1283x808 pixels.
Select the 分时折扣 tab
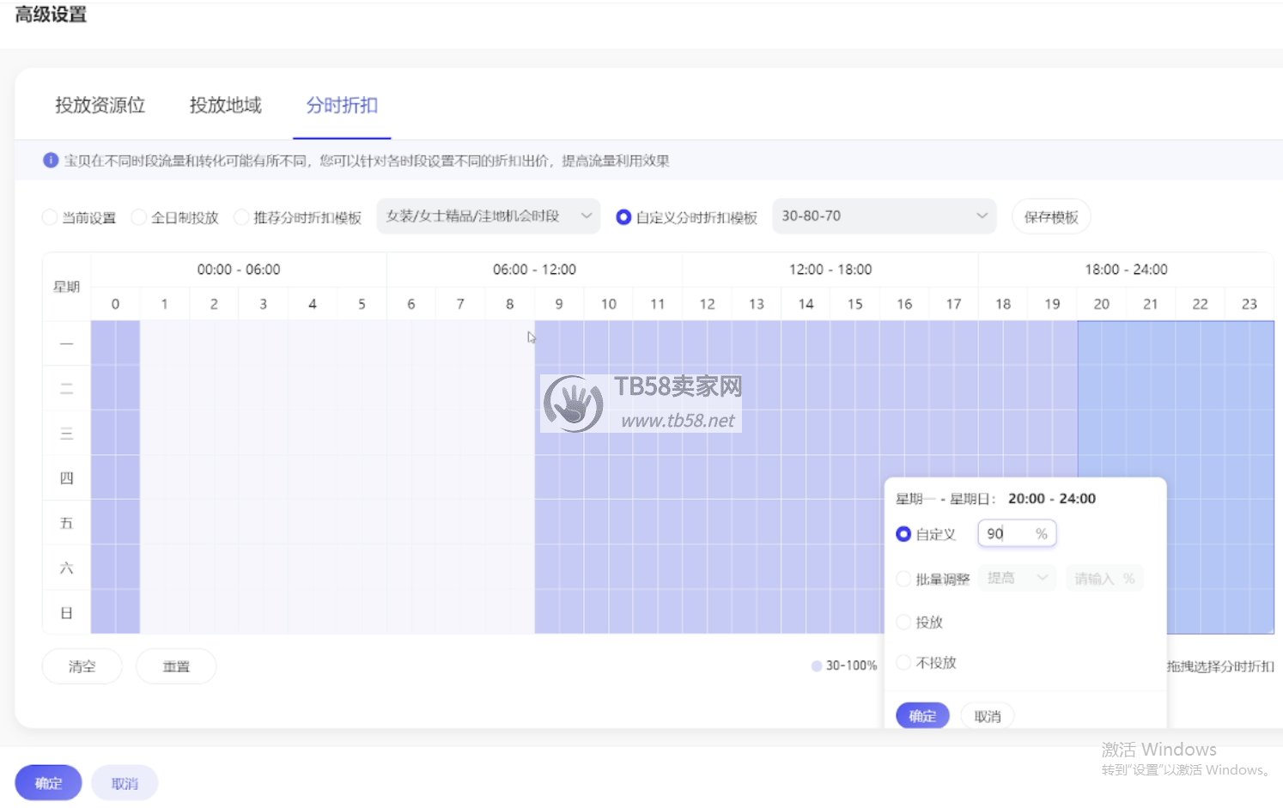(342, 106)
